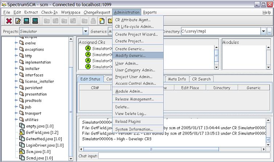Click the Directory column header
Viewport: 274px width, 162px height.
pos(222,88)
